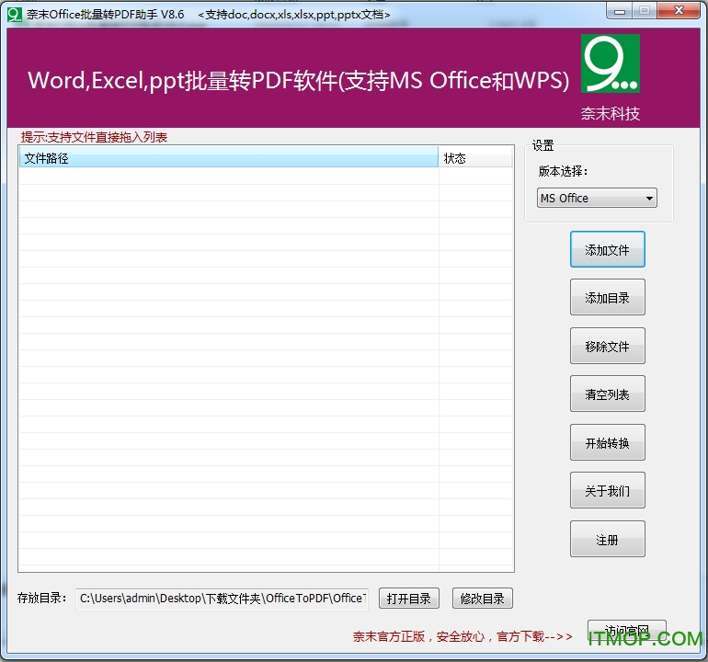This screenshot has height=662, width=708.
Task: Click the 添加文件 button
Action: tap(607, 249)
